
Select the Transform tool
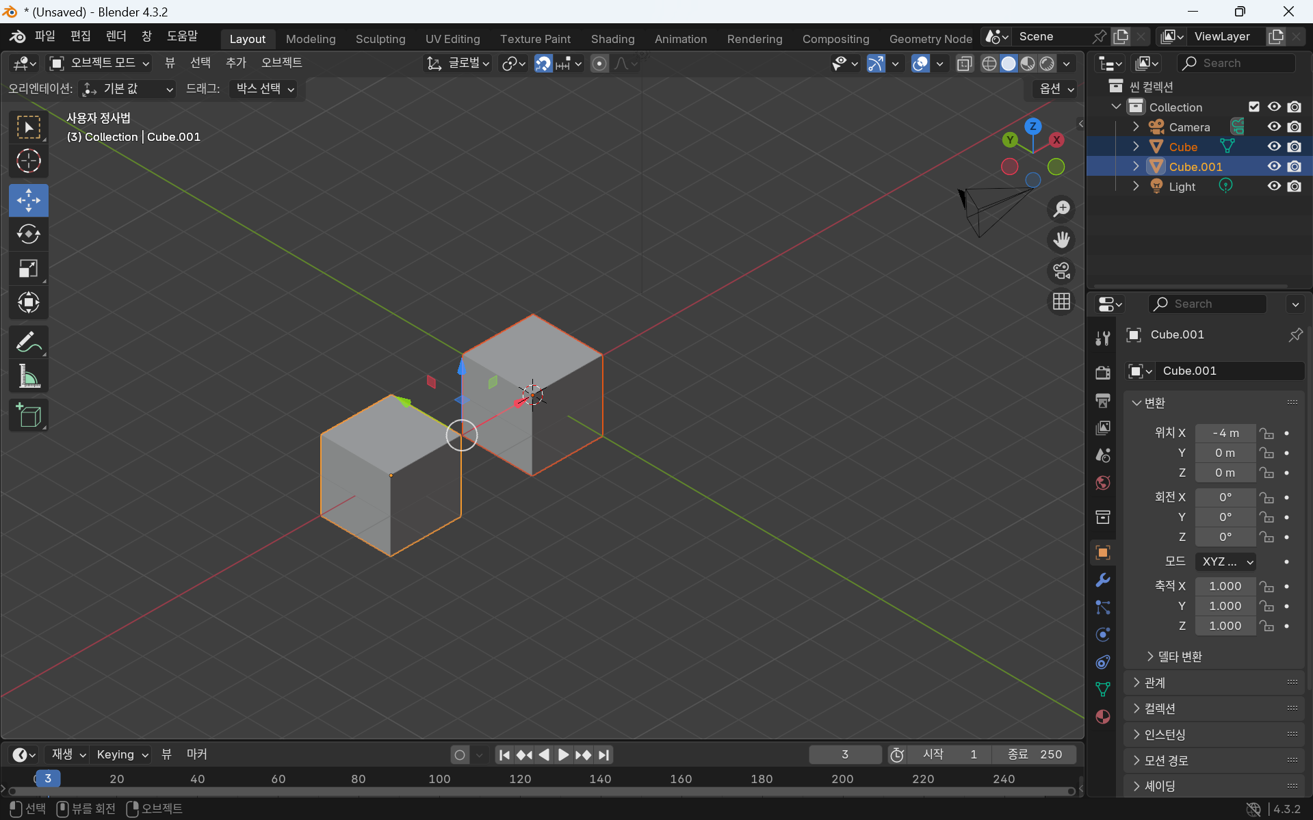28,302
